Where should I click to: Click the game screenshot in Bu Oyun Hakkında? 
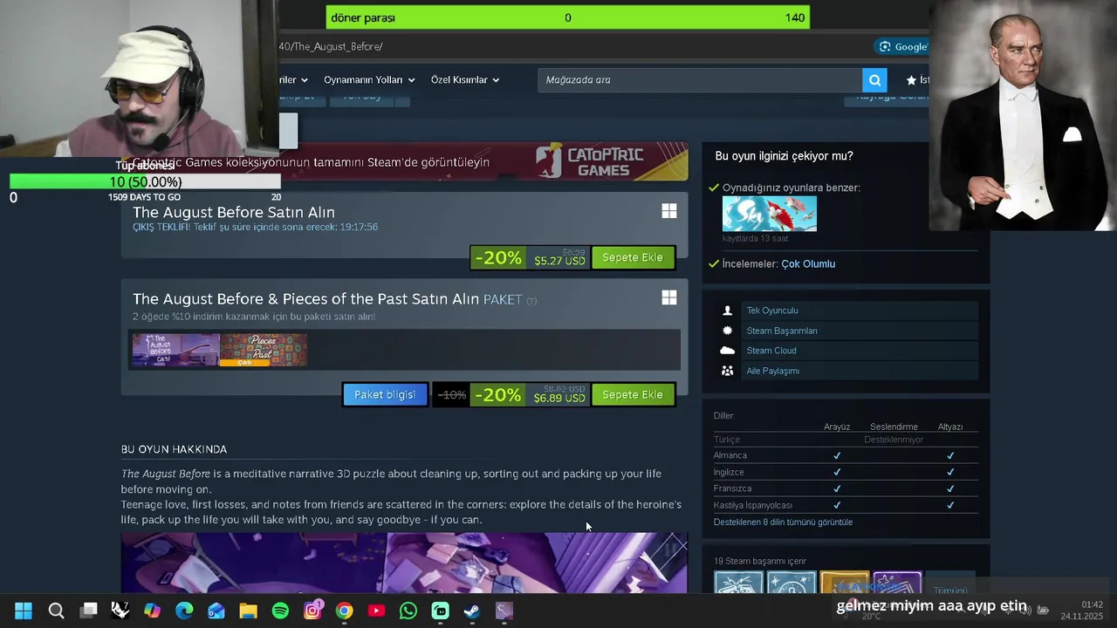click(404, 563)
